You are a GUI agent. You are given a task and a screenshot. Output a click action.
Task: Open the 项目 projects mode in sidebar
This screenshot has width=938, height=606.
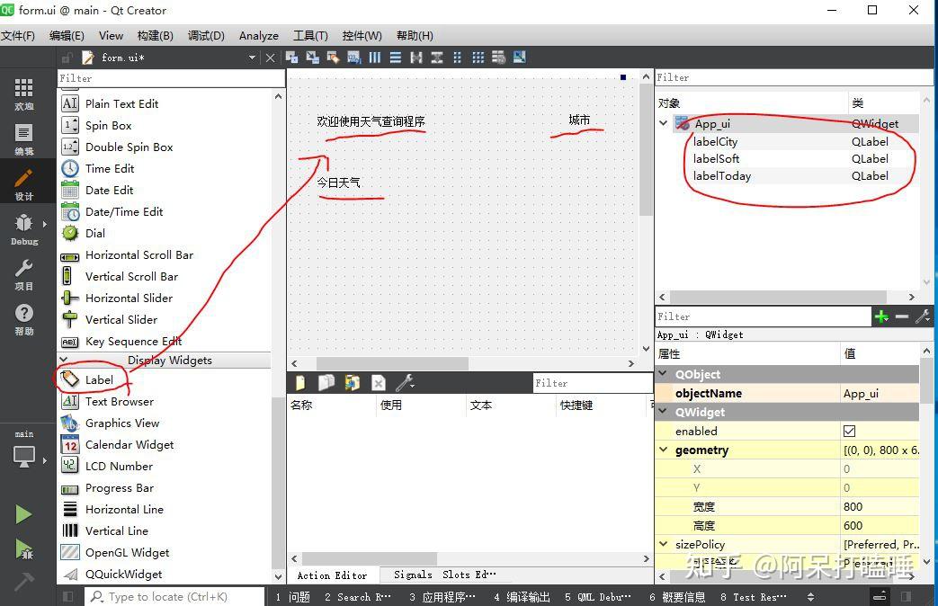(24, 274)
